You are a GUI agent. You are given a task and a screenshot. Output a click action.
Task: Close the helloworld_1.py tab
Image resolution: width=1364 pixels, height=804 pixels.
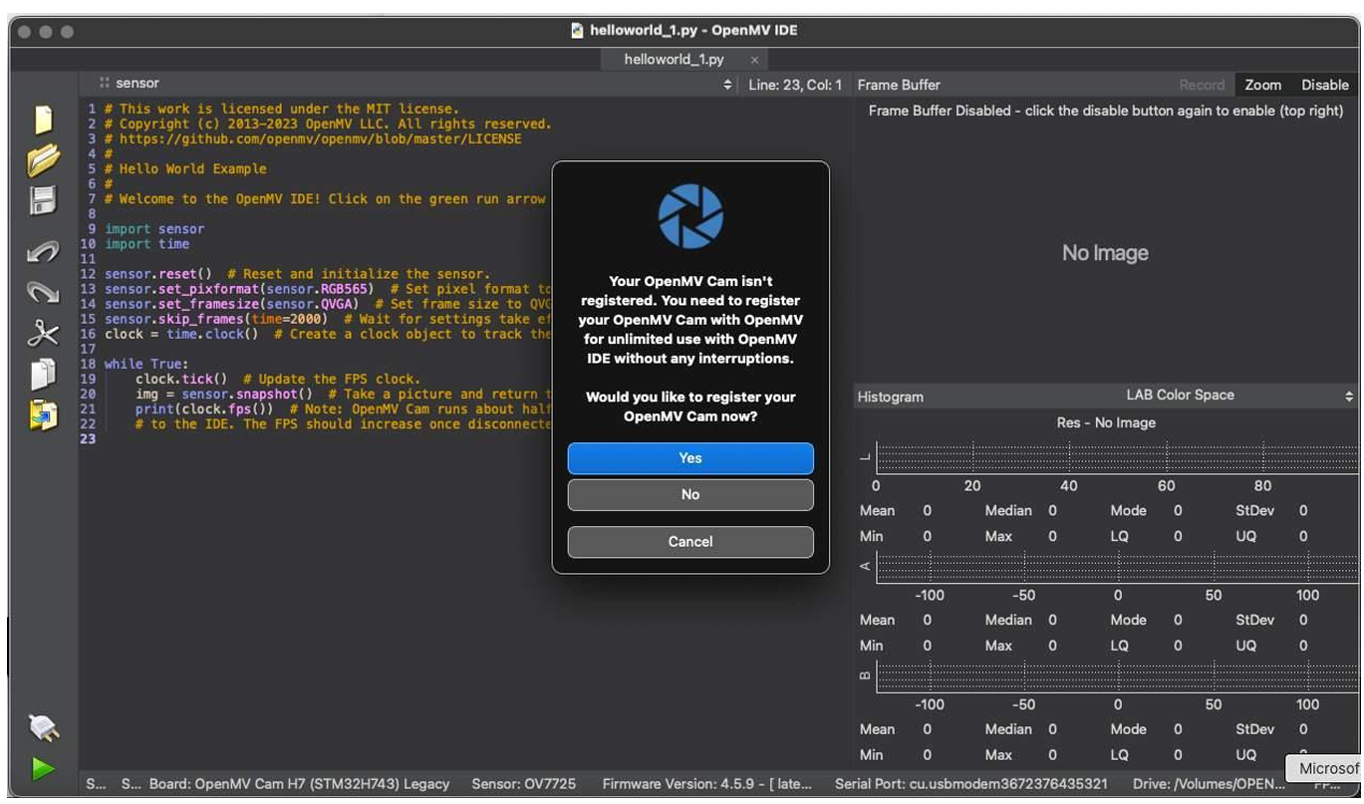(x=754, y=60)
